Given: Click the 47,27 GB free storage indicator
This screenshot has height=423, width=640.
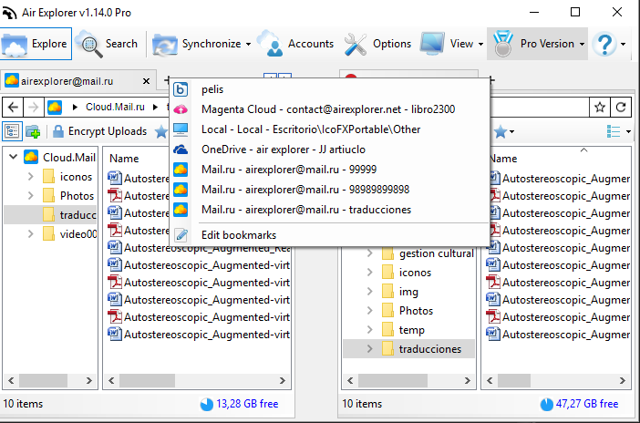Looking at the screenshot, I should click(x=580, y=404).
